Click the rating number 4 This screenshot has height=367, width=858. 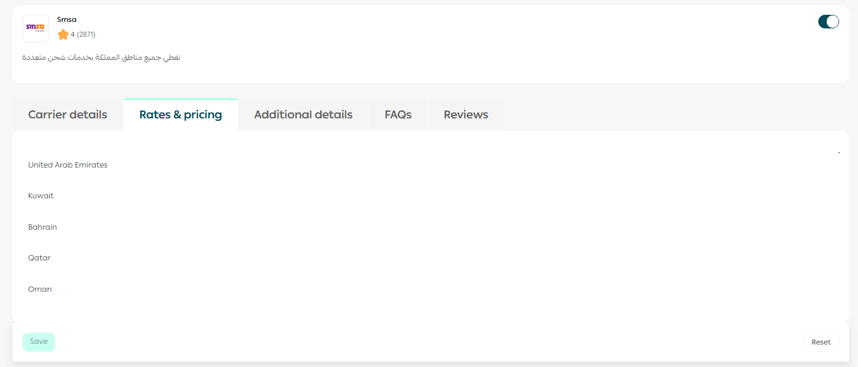click(x=73, y=35)
